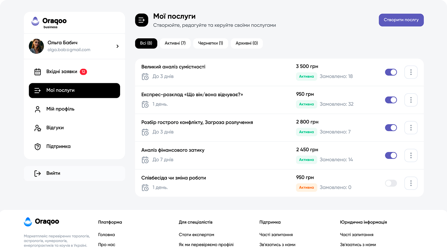This screenshot has height=251, width=447.
Task: Click deadline icon for Великий аналіз сумісності
Action: (x=145, y=77)
